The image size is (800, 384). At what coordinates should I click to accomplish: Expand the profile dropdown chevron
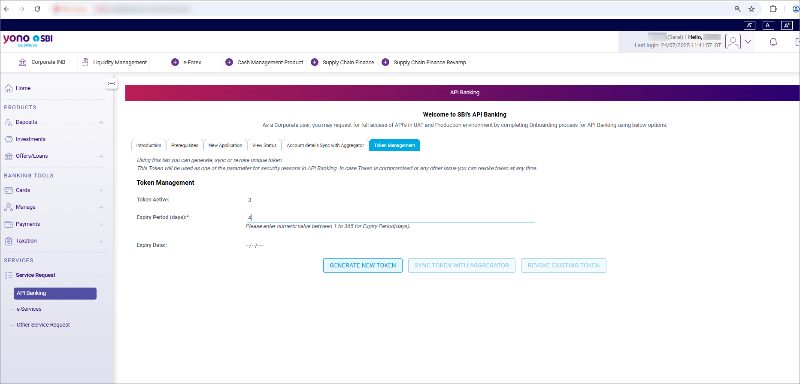tap(748, 42)
